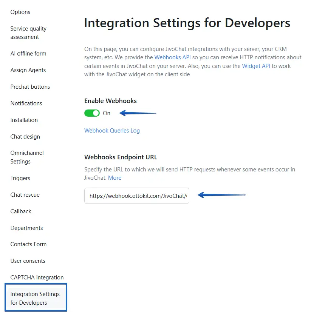Open Assign Agents settings
Screen dimensions: 328x313
coord(28,70)
